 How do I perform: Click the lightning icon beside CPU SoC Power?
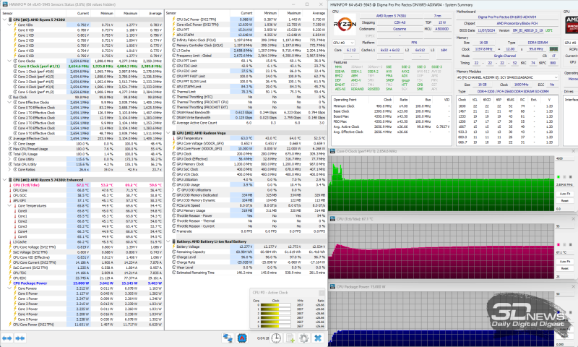click(x=173, y=20)
